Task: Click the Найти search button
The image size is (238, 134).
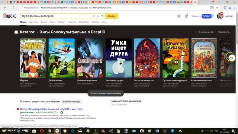Action: point(112,16)
